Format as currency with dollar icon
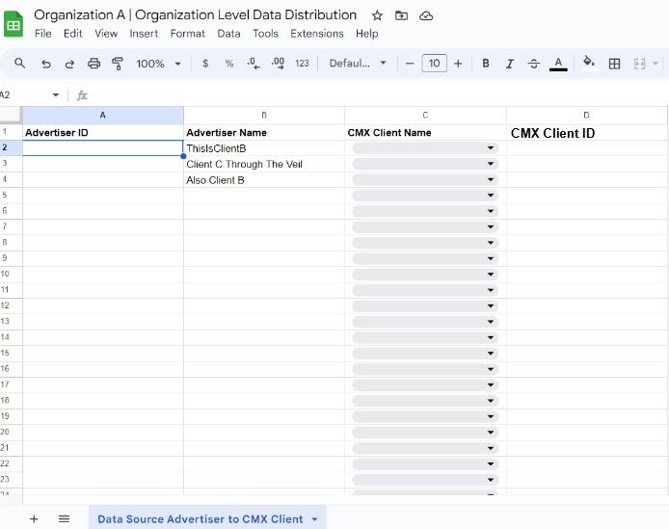 [x=205, y=64]
